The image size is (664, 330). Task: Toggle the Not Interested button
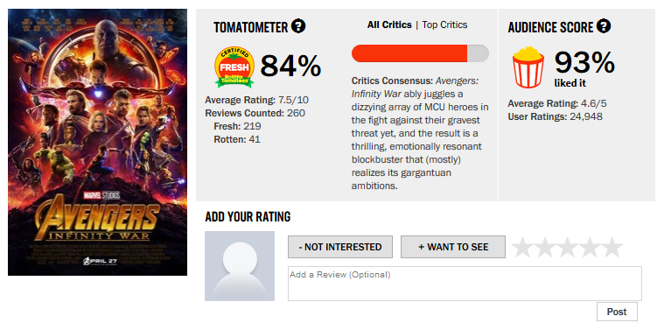(x=340, y=247)
